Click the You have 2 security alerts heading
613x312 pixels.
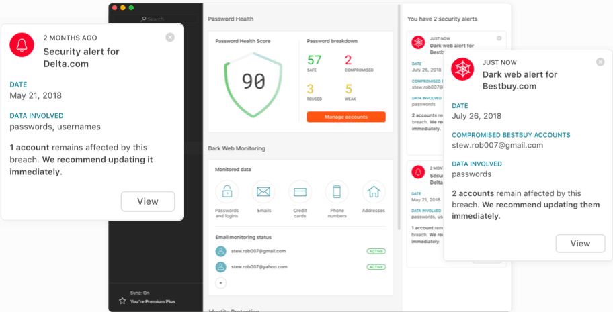[442, 19]
